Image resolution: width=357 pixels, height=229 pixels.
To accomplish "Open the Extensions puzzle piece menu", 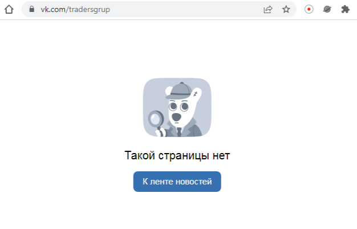I will tap(345, 9).
